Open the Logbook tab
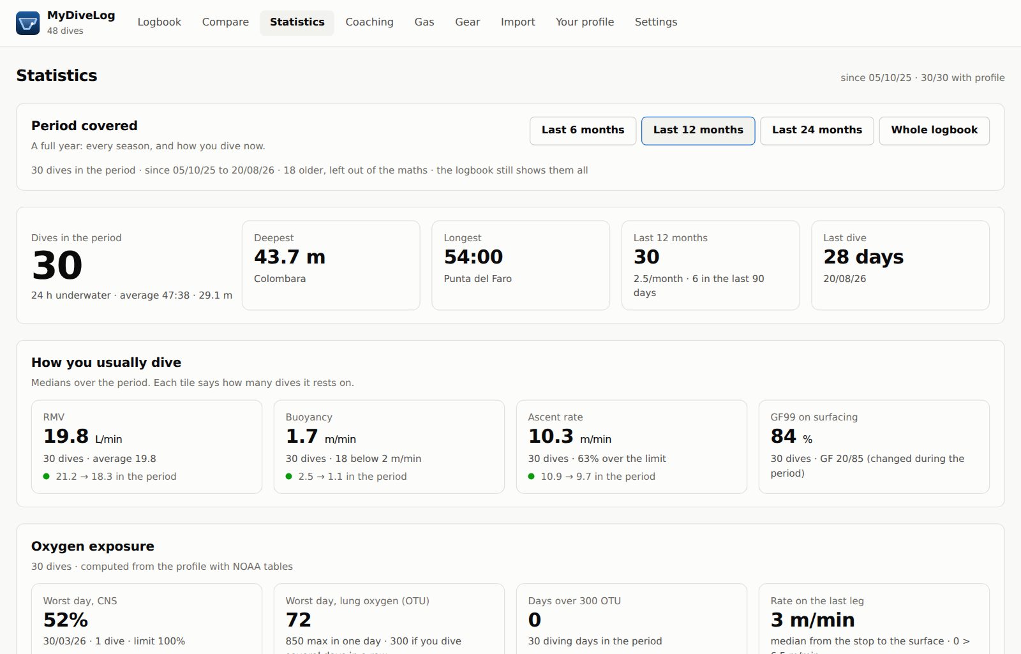Screen dimensions: 1021x654 coord(160,22)
